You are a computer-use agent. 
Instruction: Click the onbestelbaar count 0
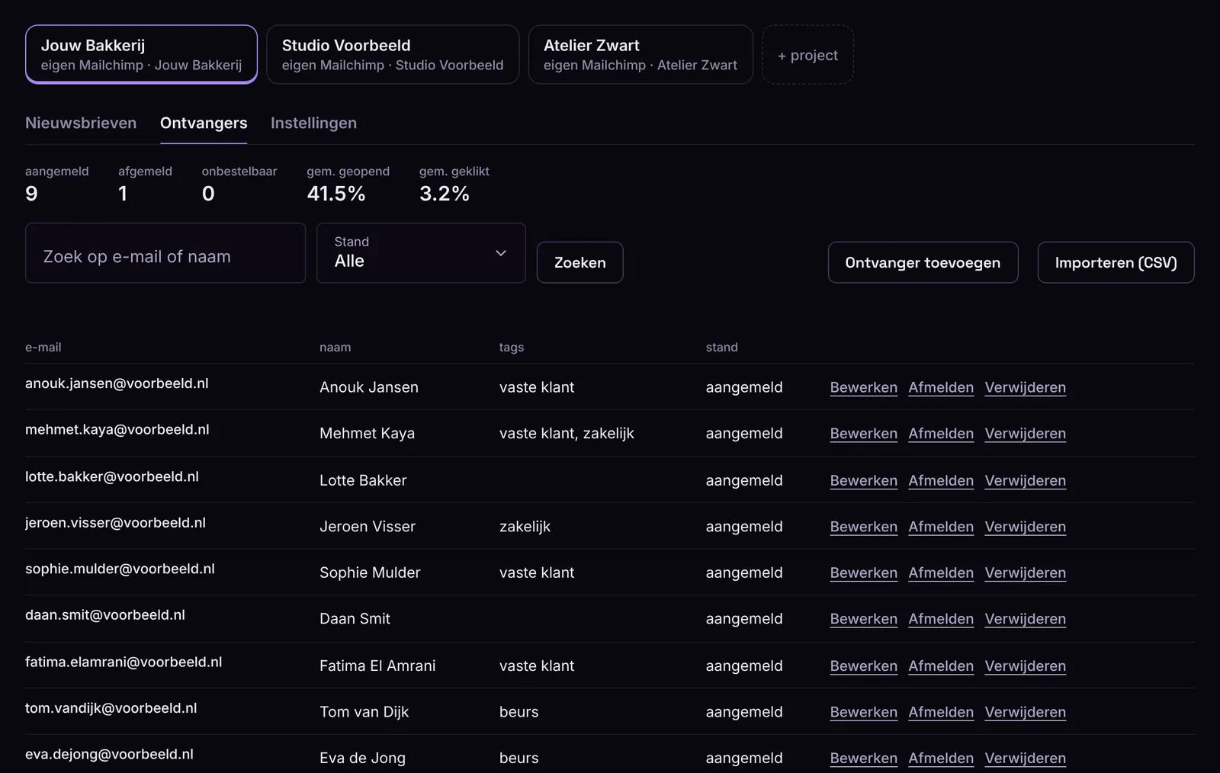point(239,184)
